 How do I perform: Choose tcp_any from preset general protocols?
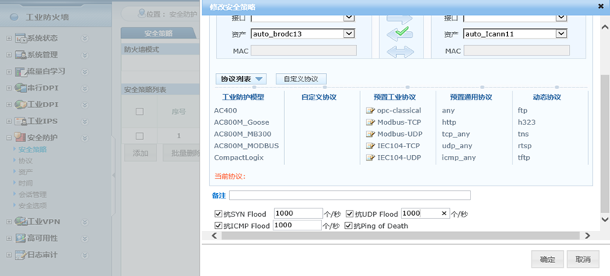tap(456, 134)
